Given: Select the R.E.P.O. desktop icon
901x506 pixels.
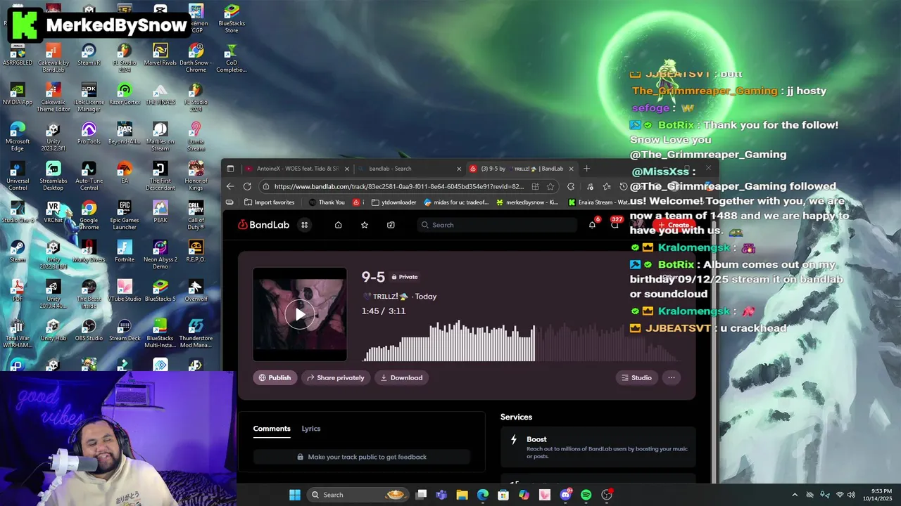Looking at the screenshot, I should pos(196,252).
